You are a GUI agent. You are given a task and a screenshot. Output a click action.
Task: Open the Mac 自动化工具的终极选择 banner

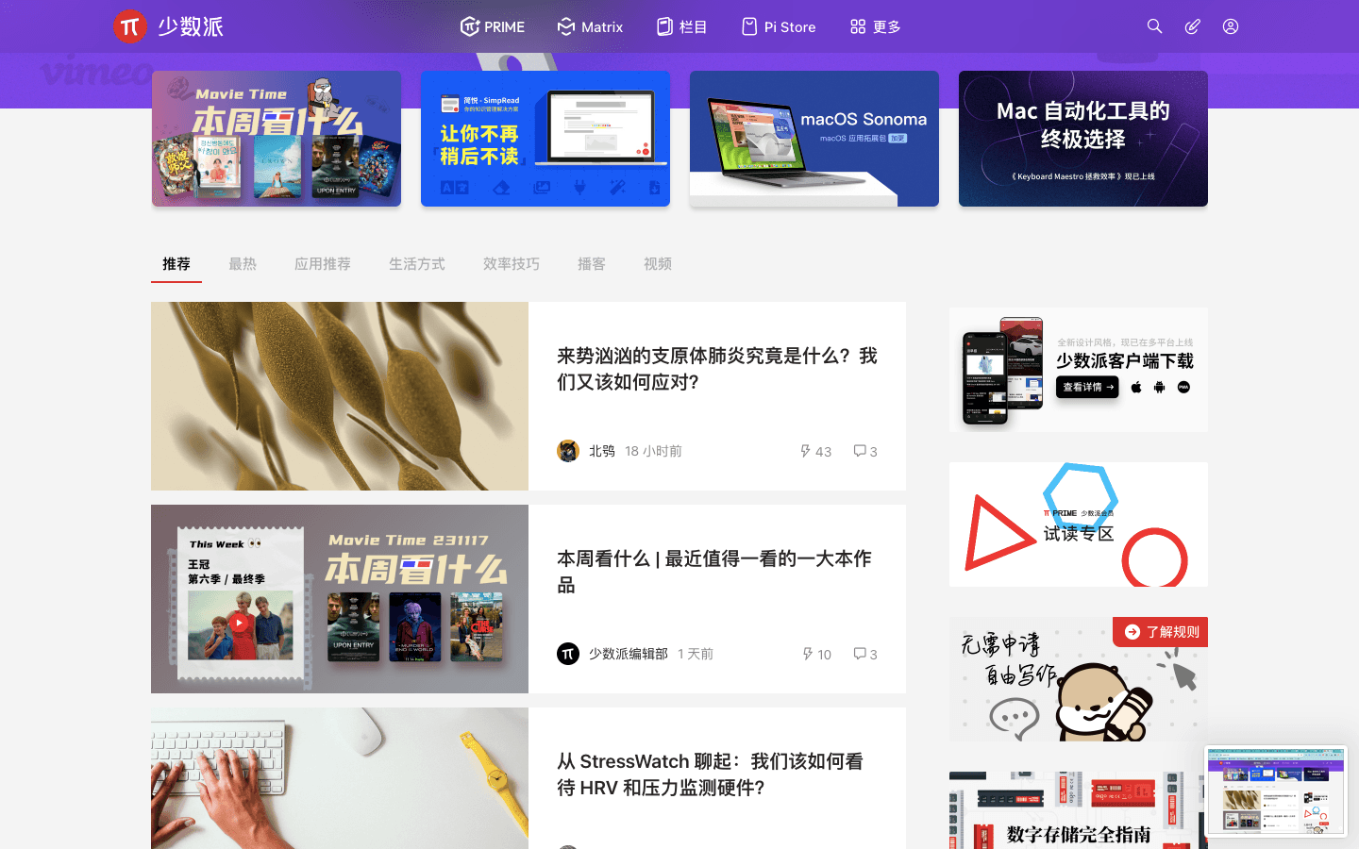click(x=1083, y=139)
